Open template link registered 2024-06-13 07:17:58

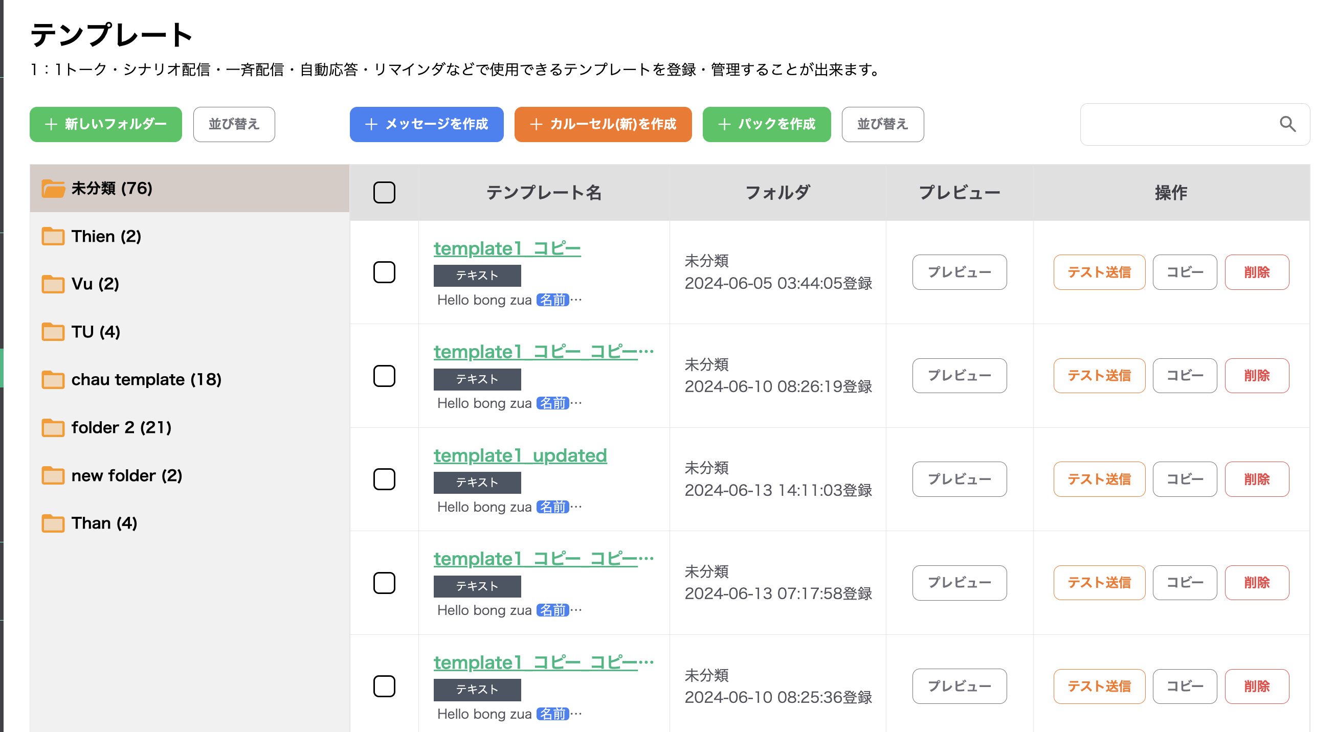pos(544,559)
